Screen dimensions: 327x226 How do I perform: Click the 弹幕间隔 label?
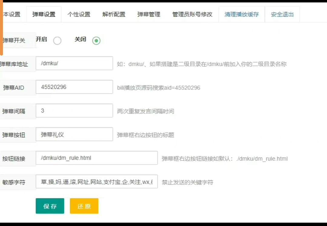(x=14, y=111)
